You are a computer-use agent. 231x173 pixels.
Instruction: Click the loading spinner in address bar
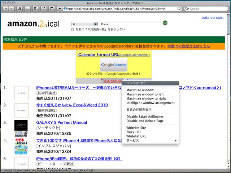coord(179,9)
